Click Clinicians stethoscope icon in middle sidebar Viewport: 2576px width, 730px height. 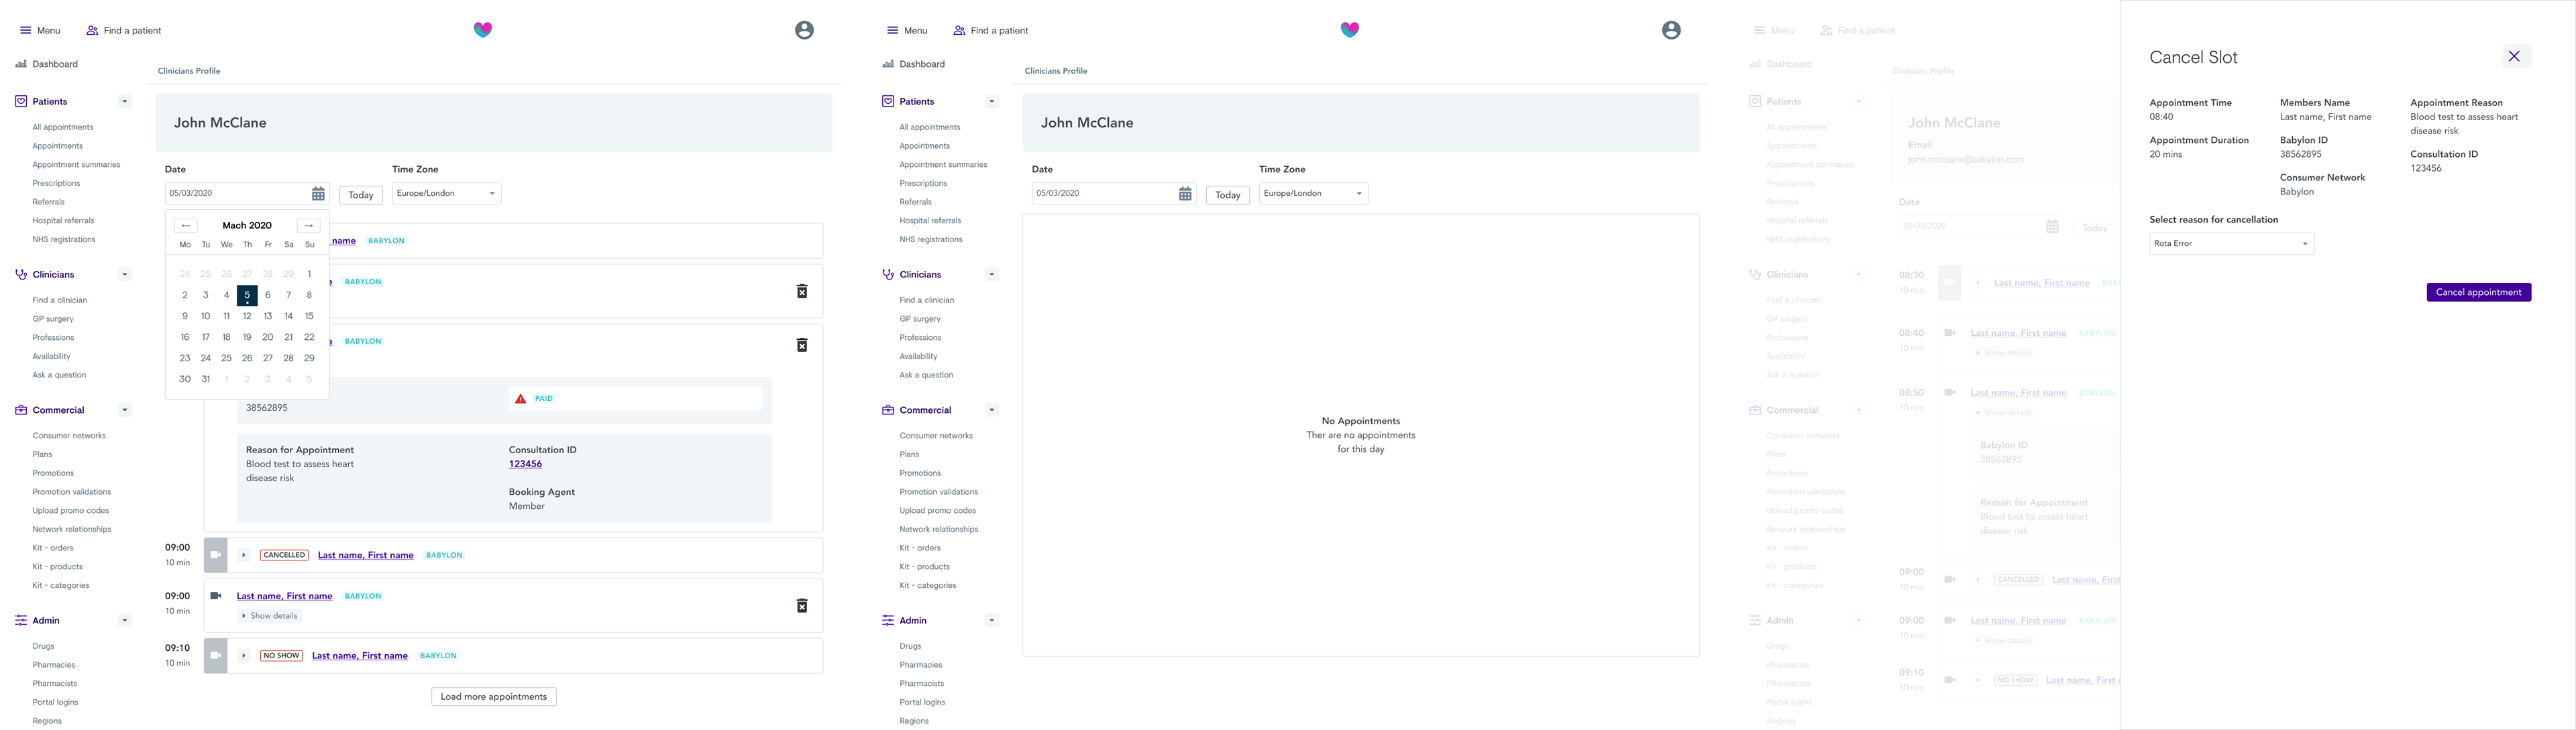888,273
